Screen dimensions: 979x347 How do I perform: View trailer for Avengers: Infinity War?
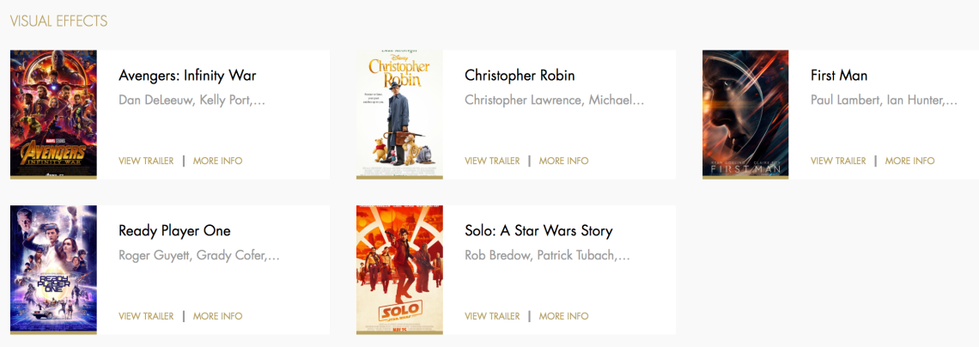click(x=146, y=161)
